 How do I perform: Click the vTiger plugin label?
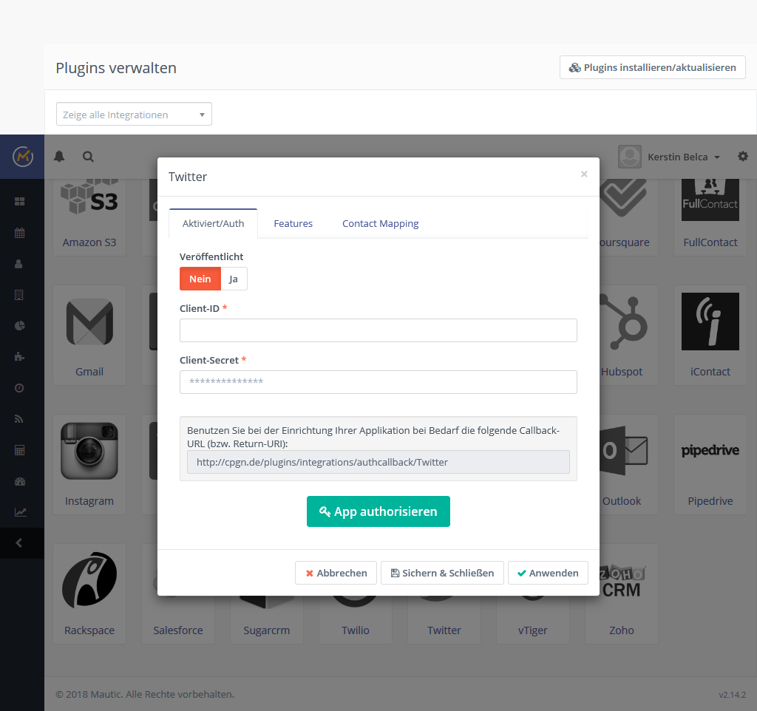click(532, 630)
